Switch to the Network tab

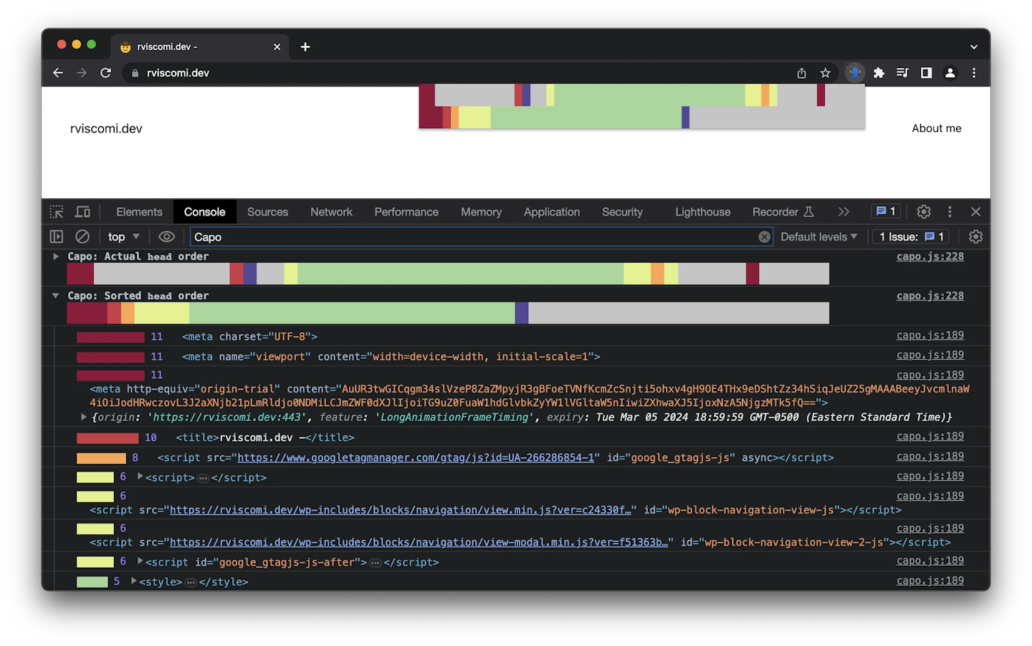click(x=331, y=212)
